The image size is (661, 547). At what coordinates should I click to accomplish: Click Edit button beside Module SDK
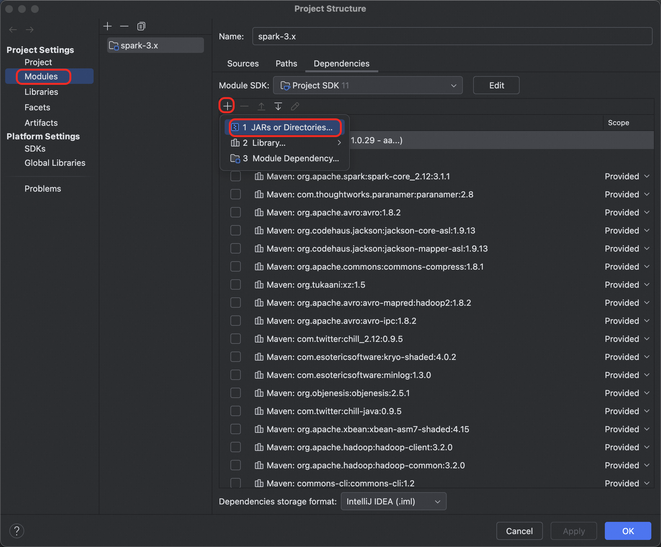pyautogui.click(x=496, y=85)
